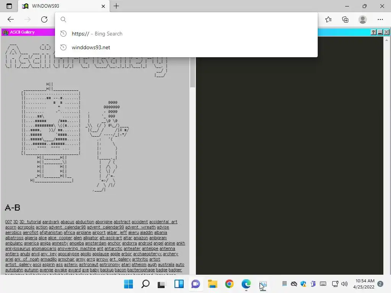Reload the WINDOWS93 page

[x=44, y=19]
